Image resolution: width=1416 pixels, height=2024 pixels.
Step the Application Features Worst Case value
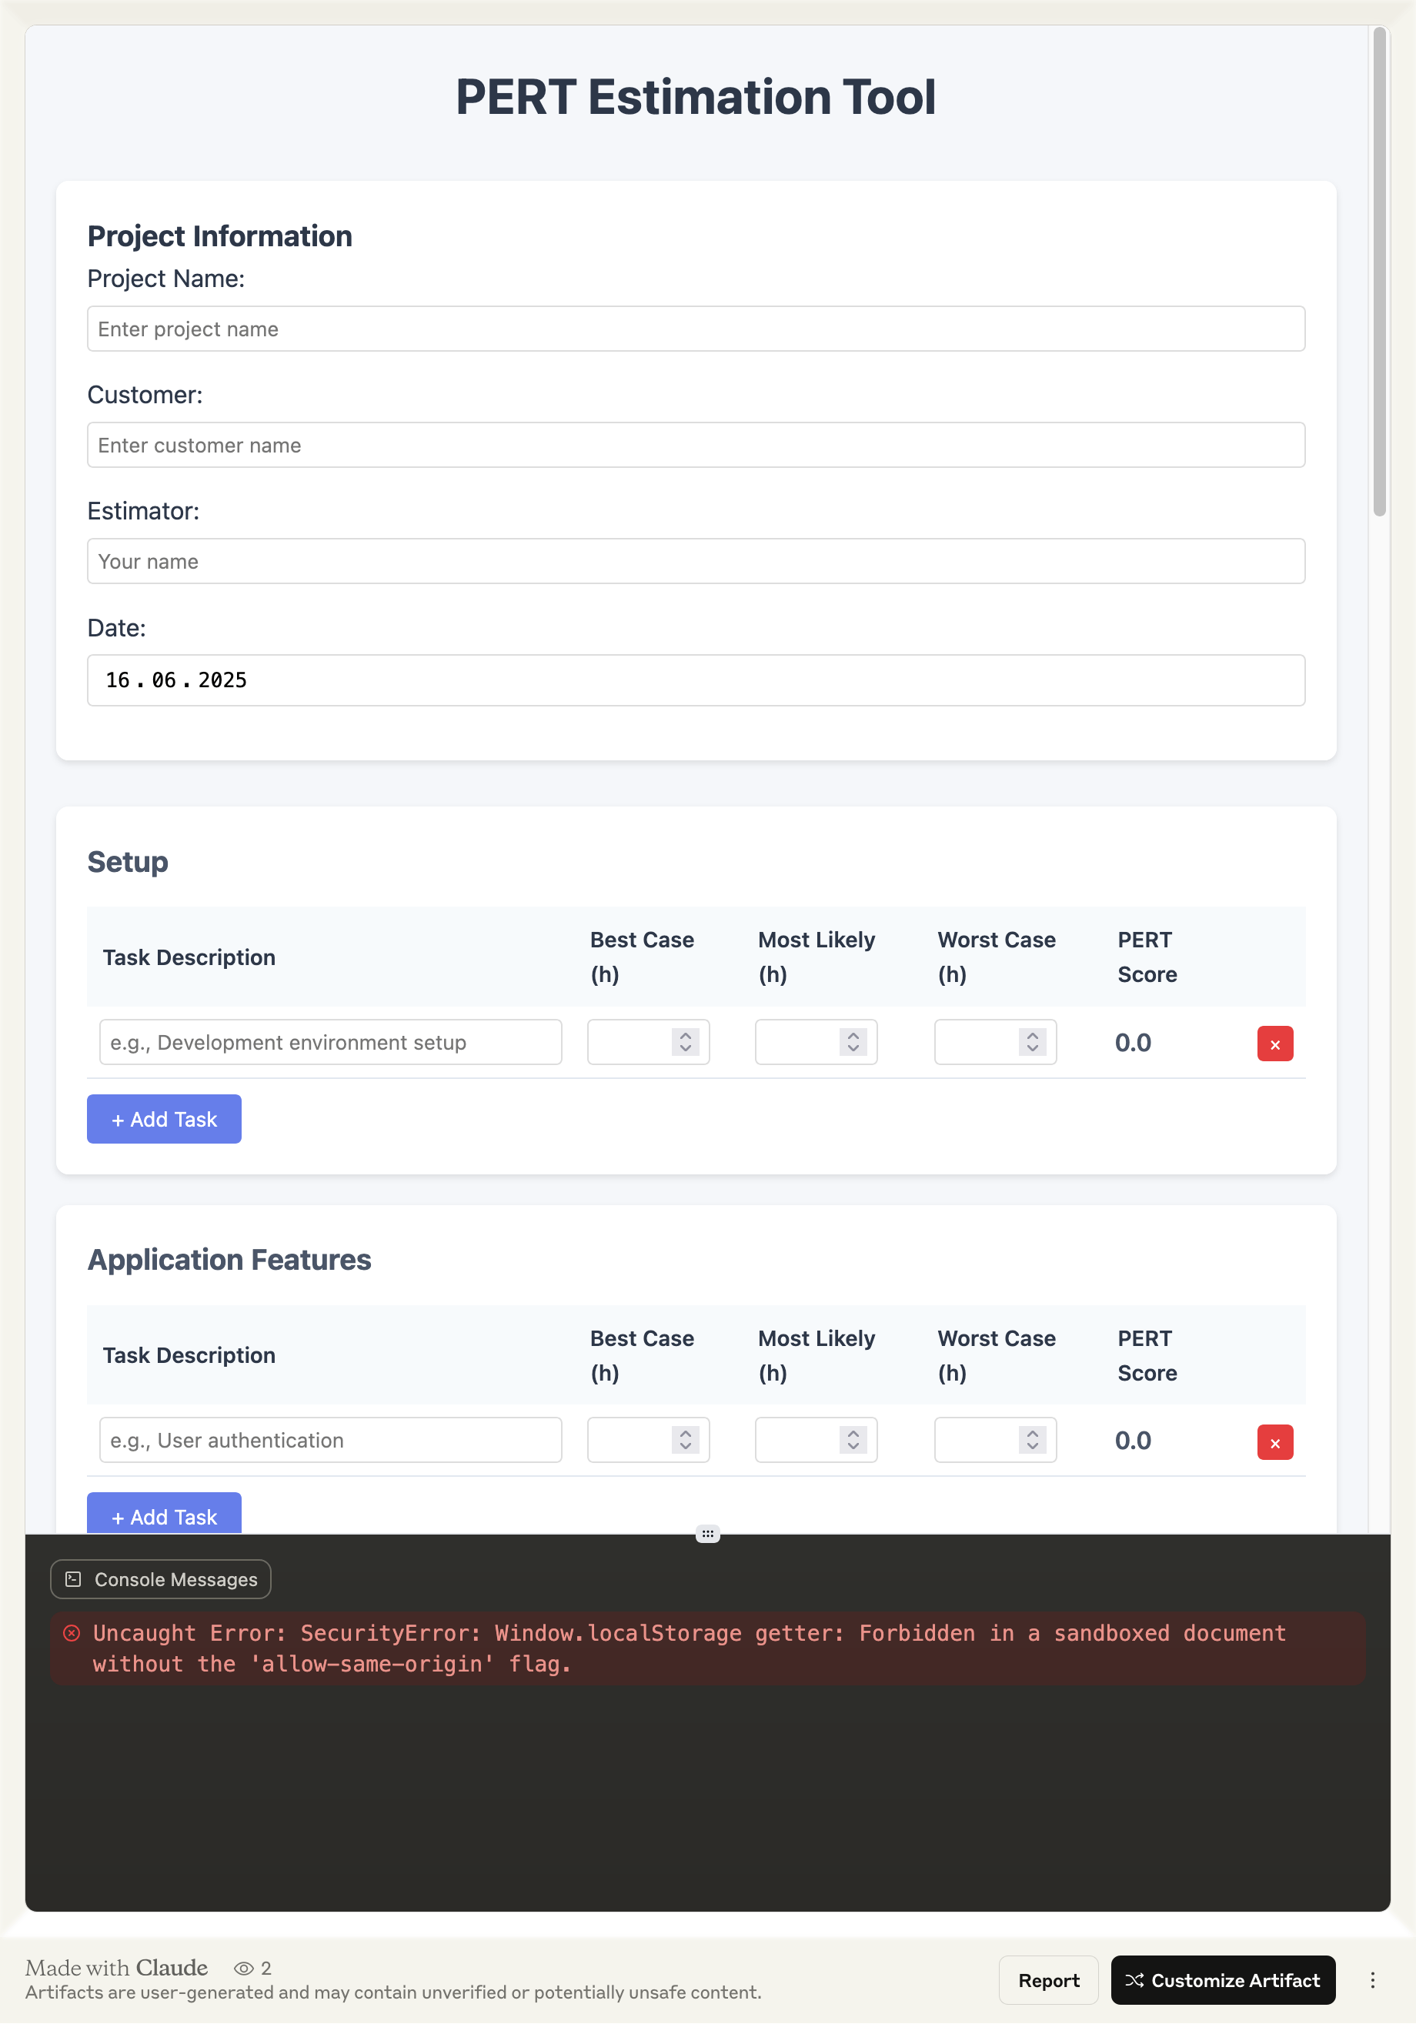[x=1031, y=1440]
